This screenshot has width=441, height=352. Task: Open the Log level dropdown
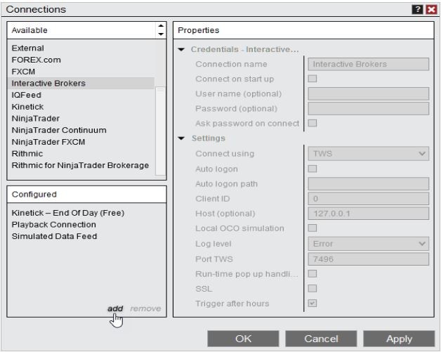pyautogui.click(x=369, y=244)
